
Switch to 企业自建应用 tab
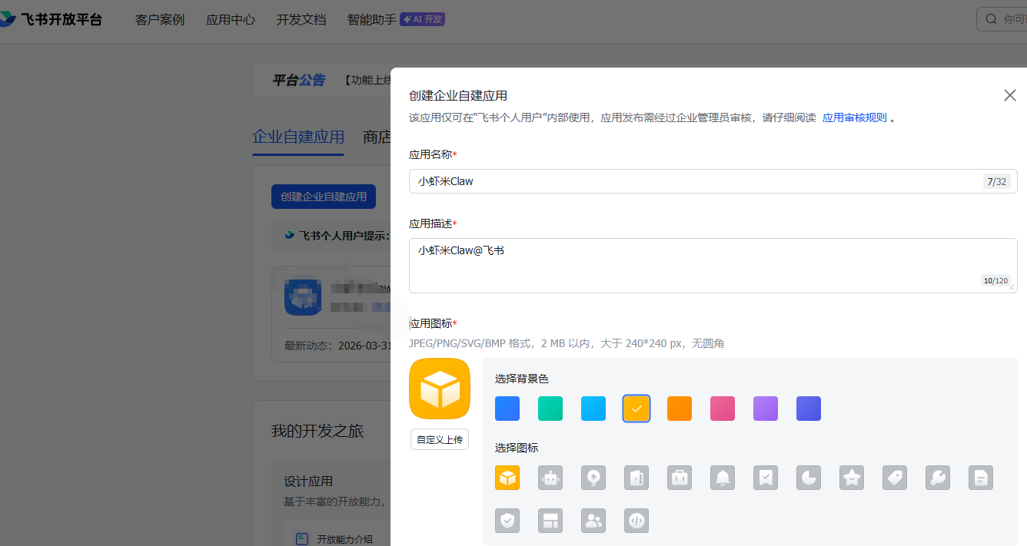pyautogui.click(x=298, y=137)
